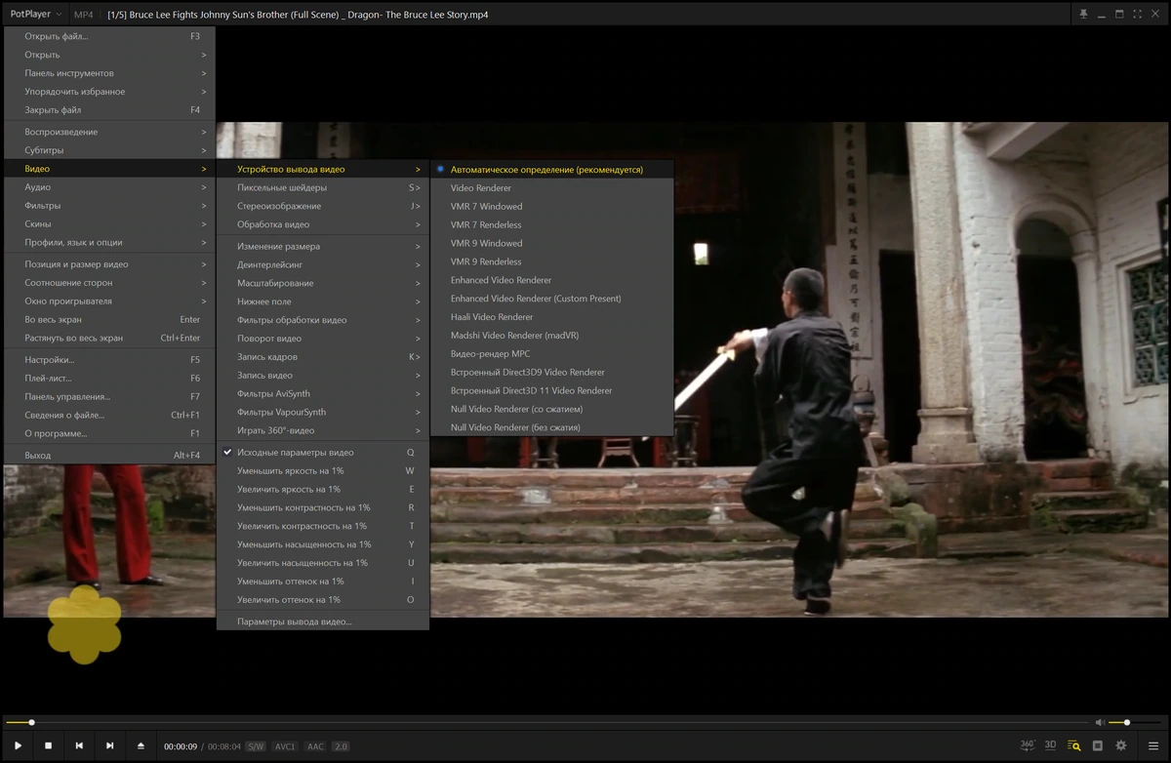1171x763 pixels.
Task: Select VMR 7 Windowed renderer
Action: click(551, 207)
